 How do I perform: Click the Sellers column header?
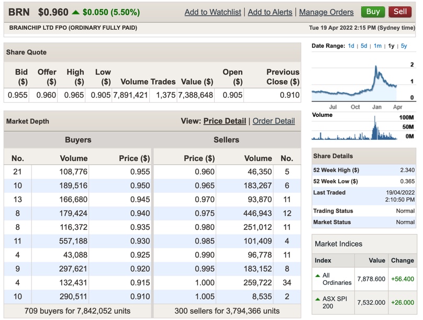226,140
